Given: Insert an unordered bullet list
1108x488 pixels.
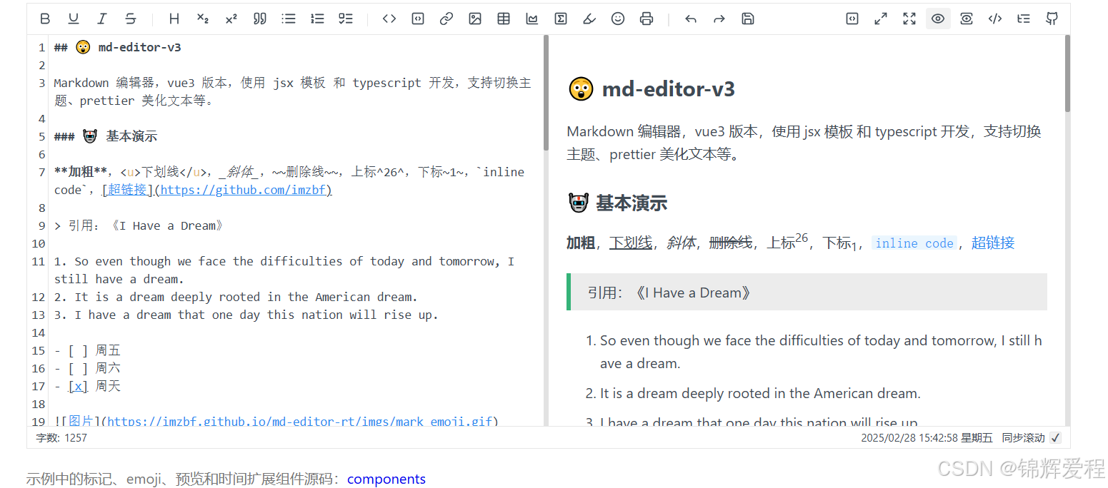Looking at the screenshot, I should 289,19.
